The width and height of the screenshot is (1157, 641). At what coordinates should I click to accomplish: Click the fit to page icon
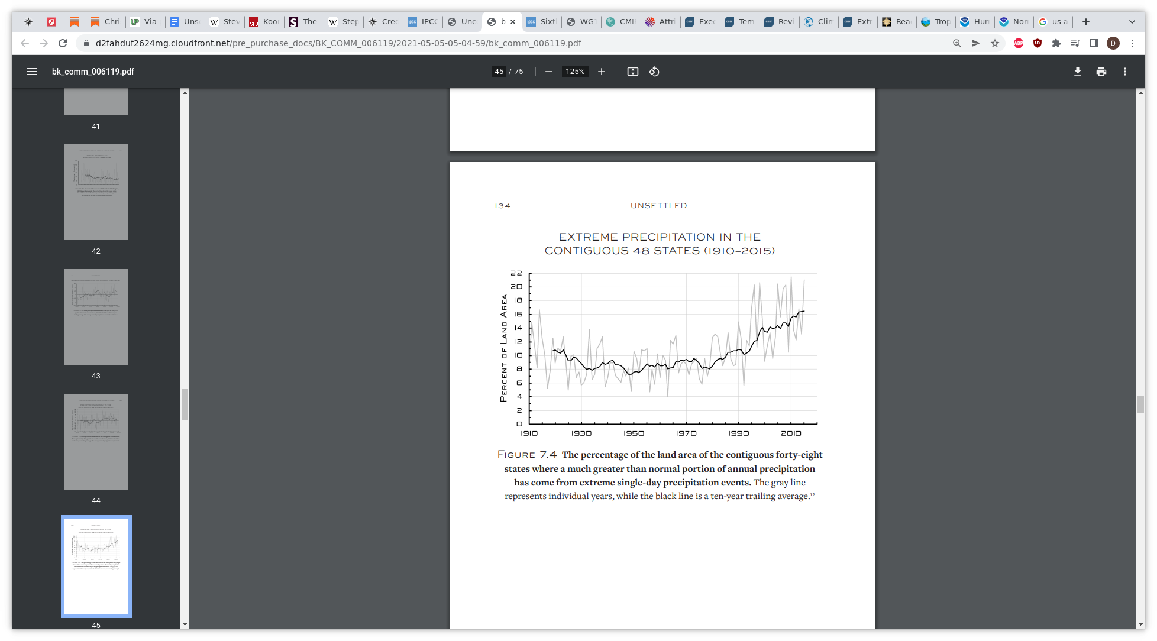(x=633, y=72)
